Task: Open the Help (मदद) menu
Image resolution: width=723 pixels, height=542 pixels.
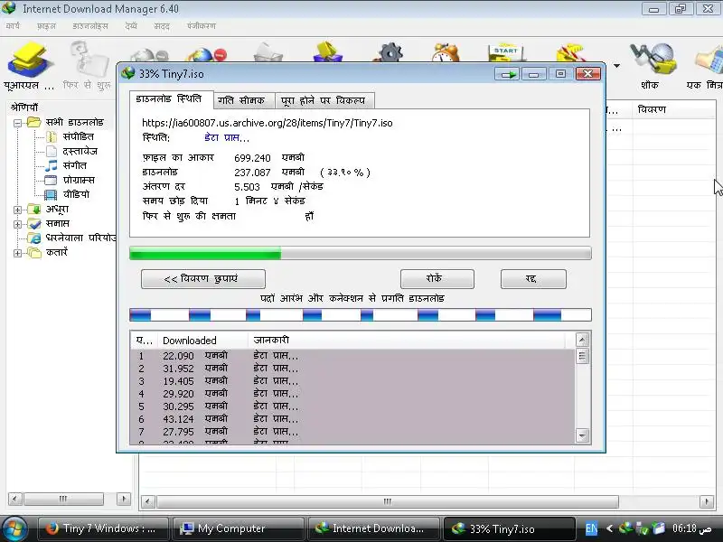Action: tap(162, 26)
